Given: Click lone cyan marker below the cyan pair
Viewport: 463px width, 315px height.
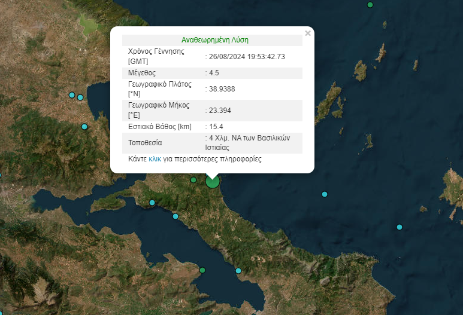Looking at the screenshot, I should coord(84,127).
